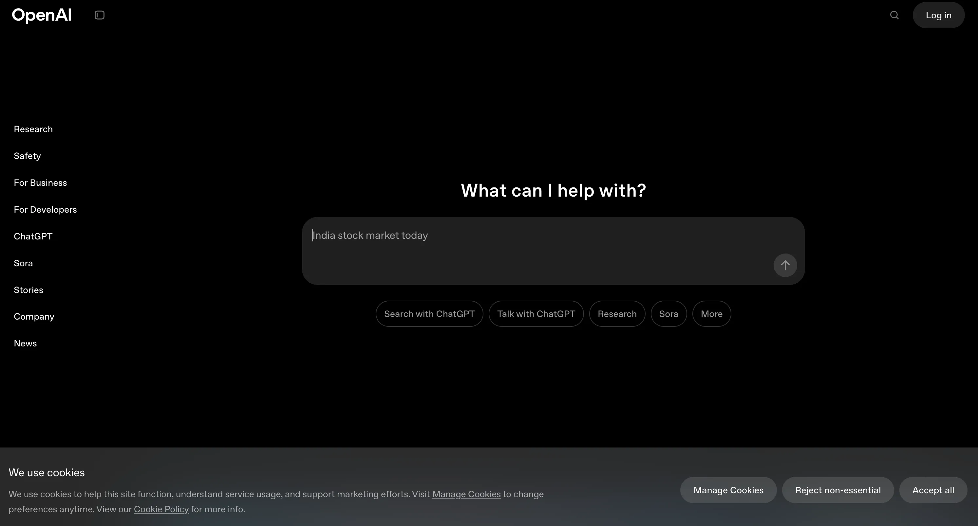Image resolution: width=978 pixels, height=526 pixels.
Task: Expand the More options pill
Action: [x=711, y=314]
